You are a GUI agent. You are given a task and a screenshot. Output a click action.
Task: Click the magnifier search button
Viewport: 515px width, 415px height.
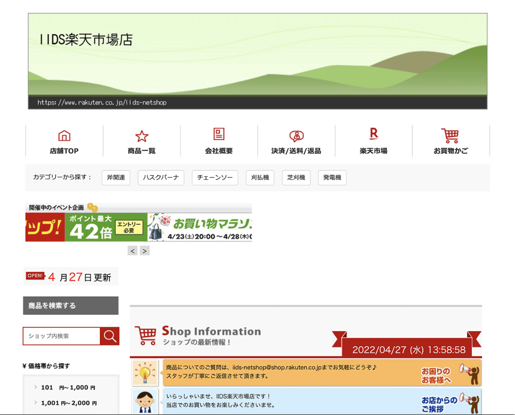110,336
